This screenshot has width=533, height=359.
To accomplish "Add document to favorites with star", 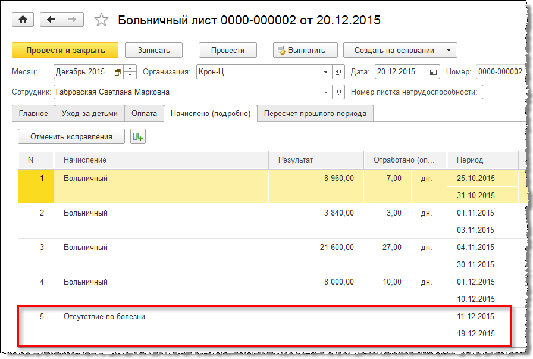I will click(x=102, y=20).
